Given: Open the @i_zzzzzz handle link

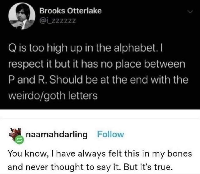Looking at the screenshot, I should [58, 20].
